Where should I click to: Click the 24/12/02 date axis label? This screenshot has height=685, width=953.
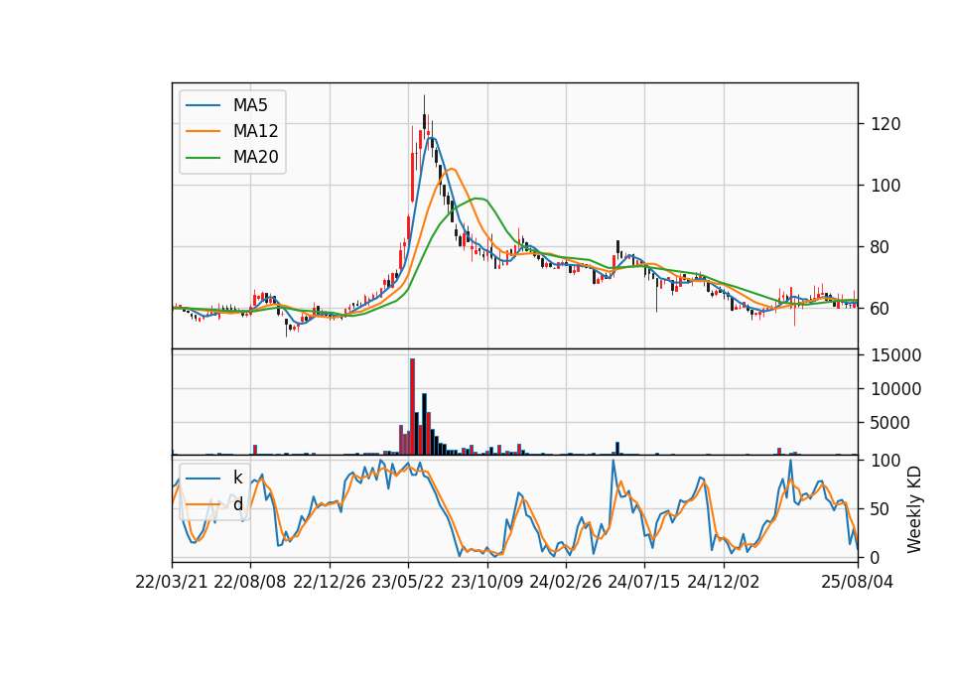point(724,583)
